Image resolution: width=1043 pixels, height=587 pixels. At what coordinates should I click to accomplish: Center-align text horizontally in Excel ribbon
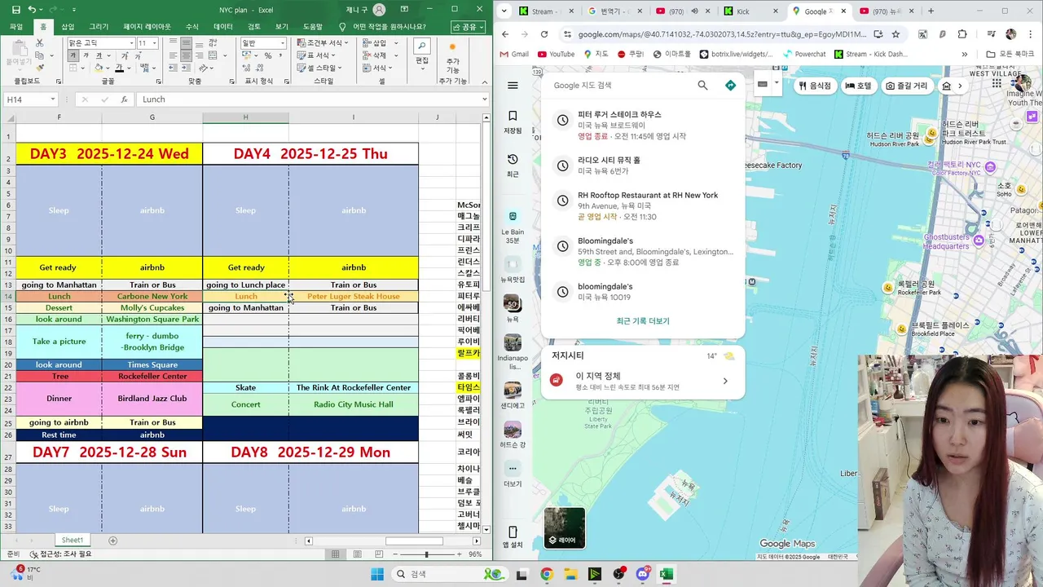point(187,55)
